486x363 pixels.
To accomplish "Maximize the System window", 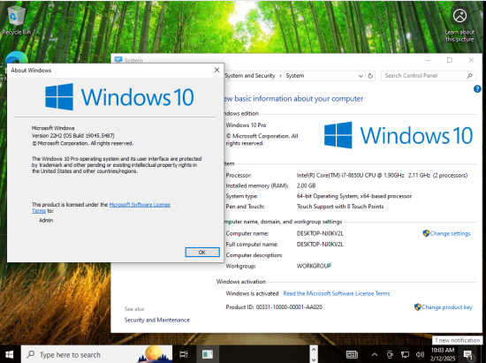I will [x=450, y=60].
